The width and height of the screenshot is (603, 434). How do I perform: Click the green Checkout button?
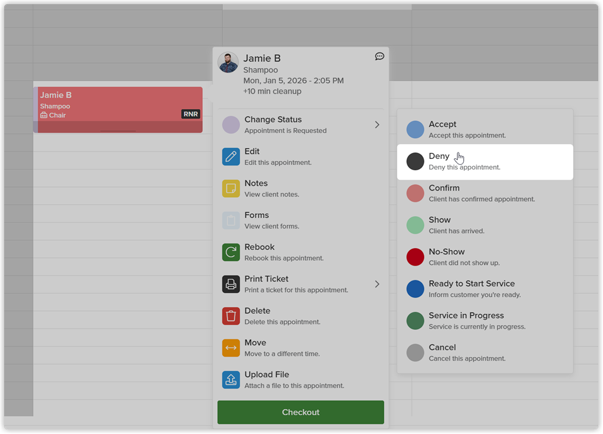301,412
